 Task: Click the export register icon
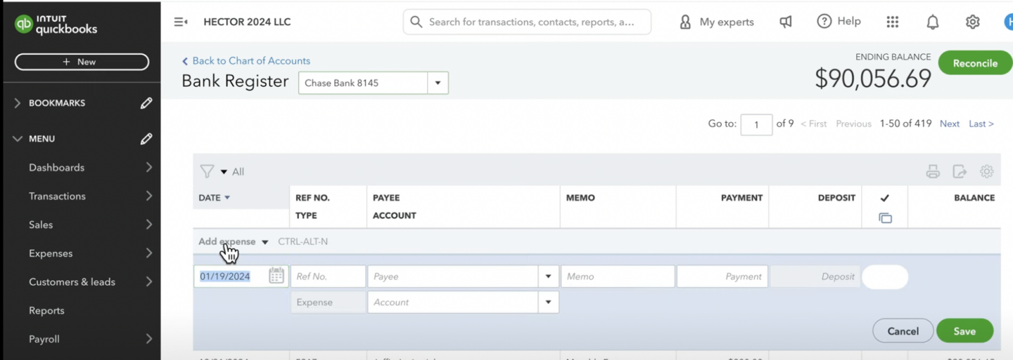point(960,172)
